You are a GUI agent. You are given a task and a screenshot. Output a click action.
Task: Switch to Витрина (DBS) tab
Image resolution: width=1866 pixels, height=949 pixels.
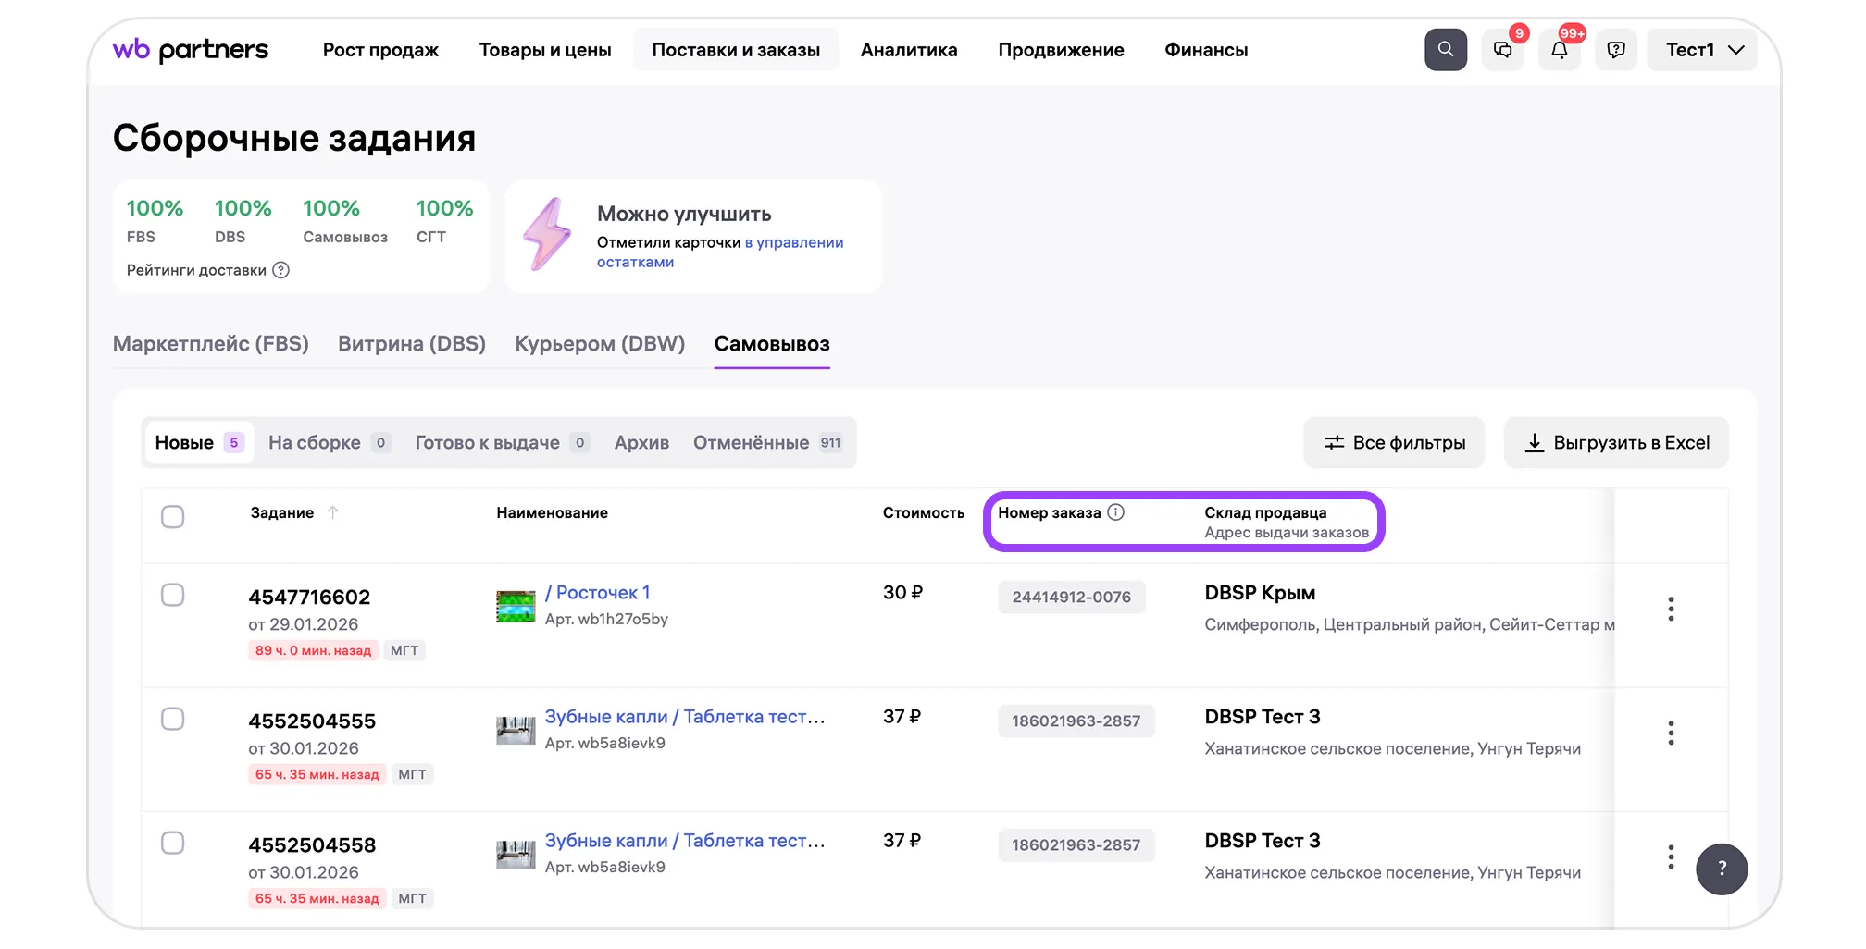click(411, 344)
